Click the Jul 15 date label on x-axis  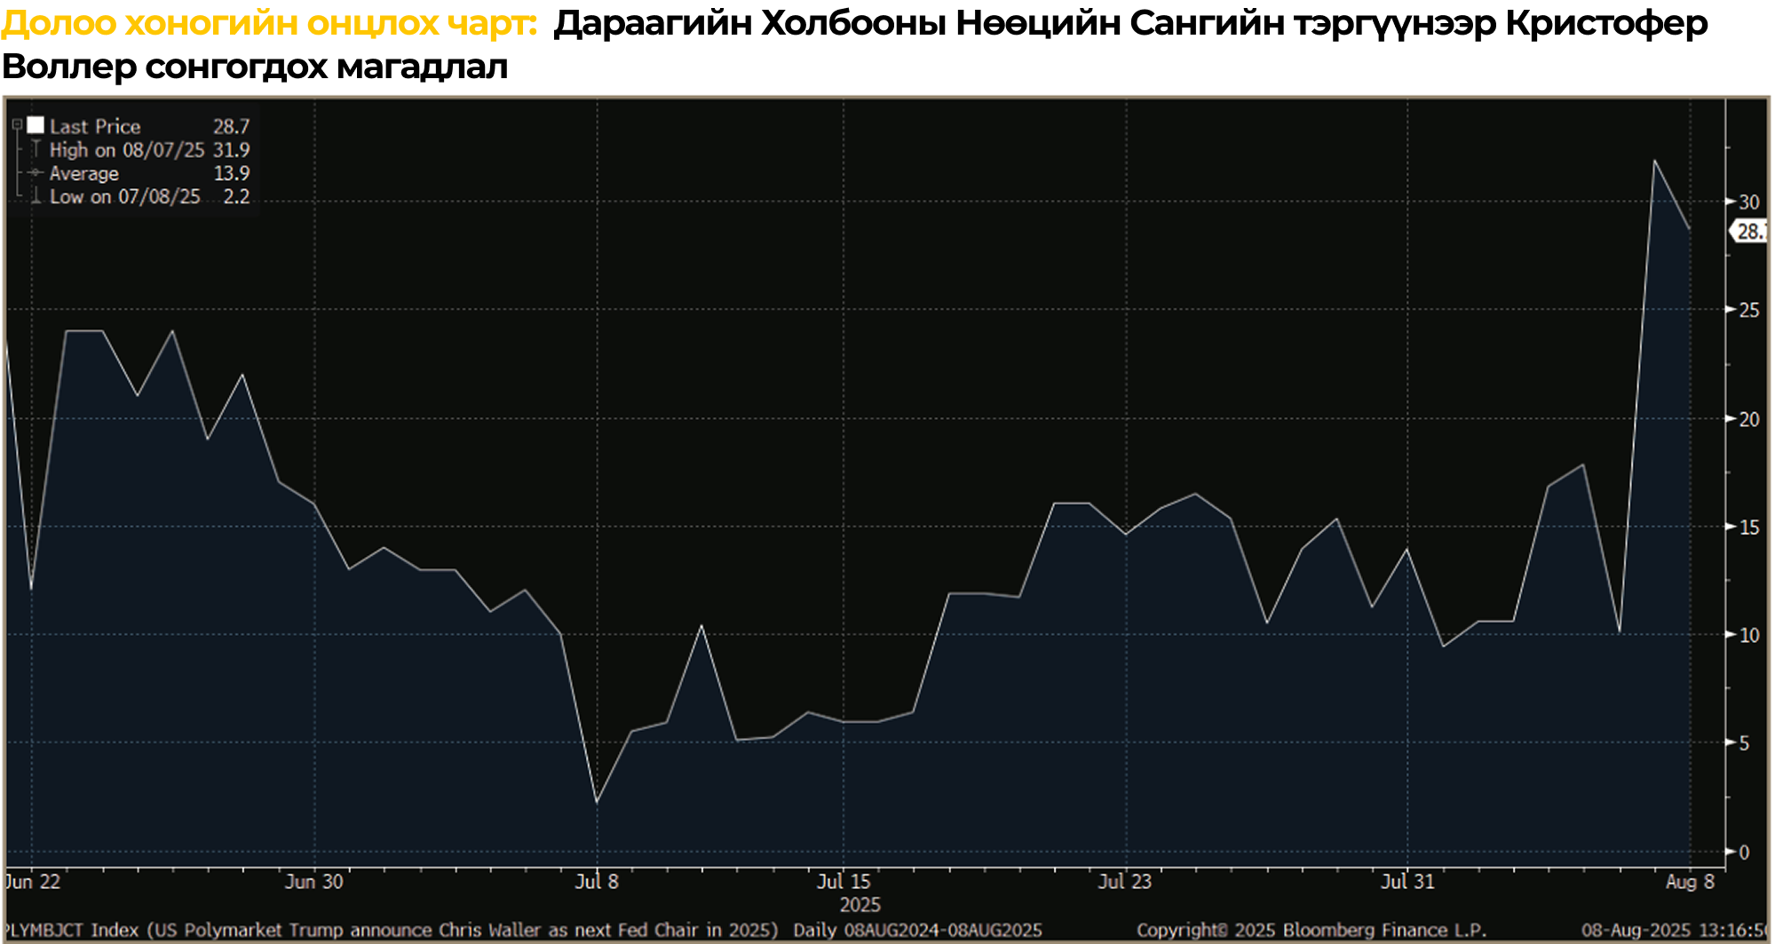tap(844, 882)
